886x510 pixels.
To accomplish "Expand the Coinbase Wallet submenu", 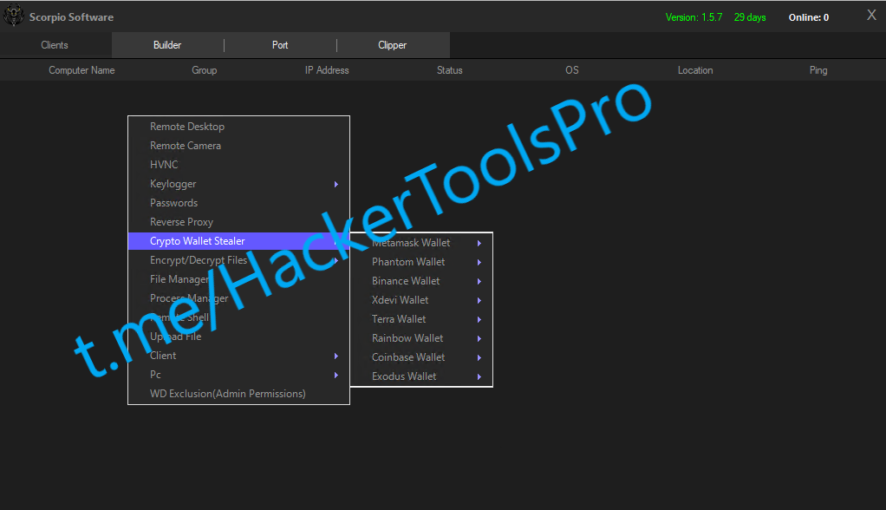I will 421,357.
